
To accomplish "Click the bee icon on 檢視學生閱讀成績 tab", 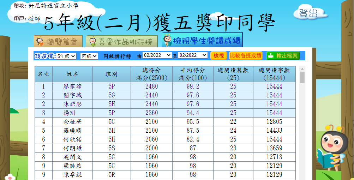I will click(x=167, y=40).
